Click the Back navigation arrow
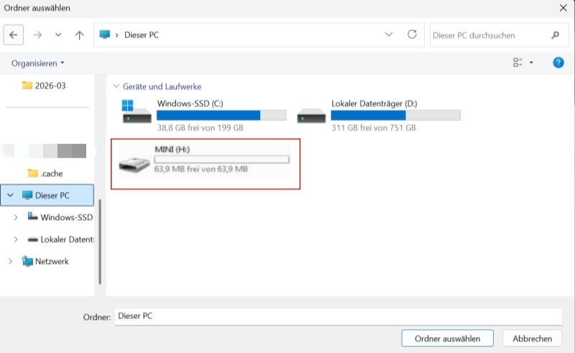The width and height of the screenshot is (575, 353). 15,35
